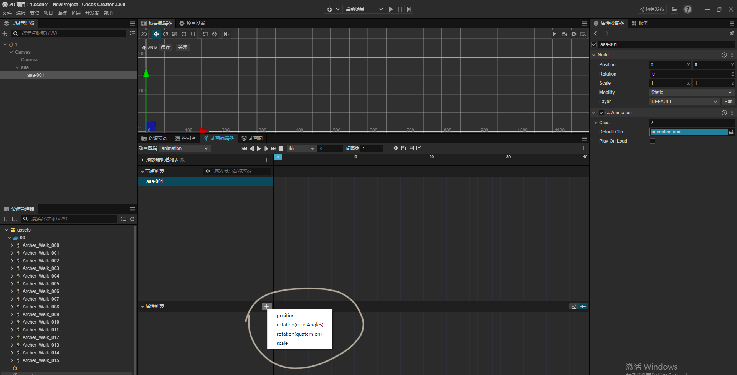Viewport: 737px width, 375px height.
Task: Refresh the assets panel
Action: click(x=132, y=219)
